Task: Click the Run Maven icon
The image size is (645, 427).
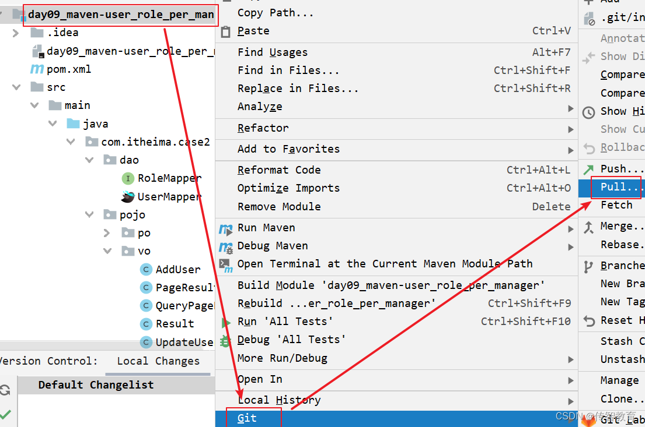Action: pos(225,228)
